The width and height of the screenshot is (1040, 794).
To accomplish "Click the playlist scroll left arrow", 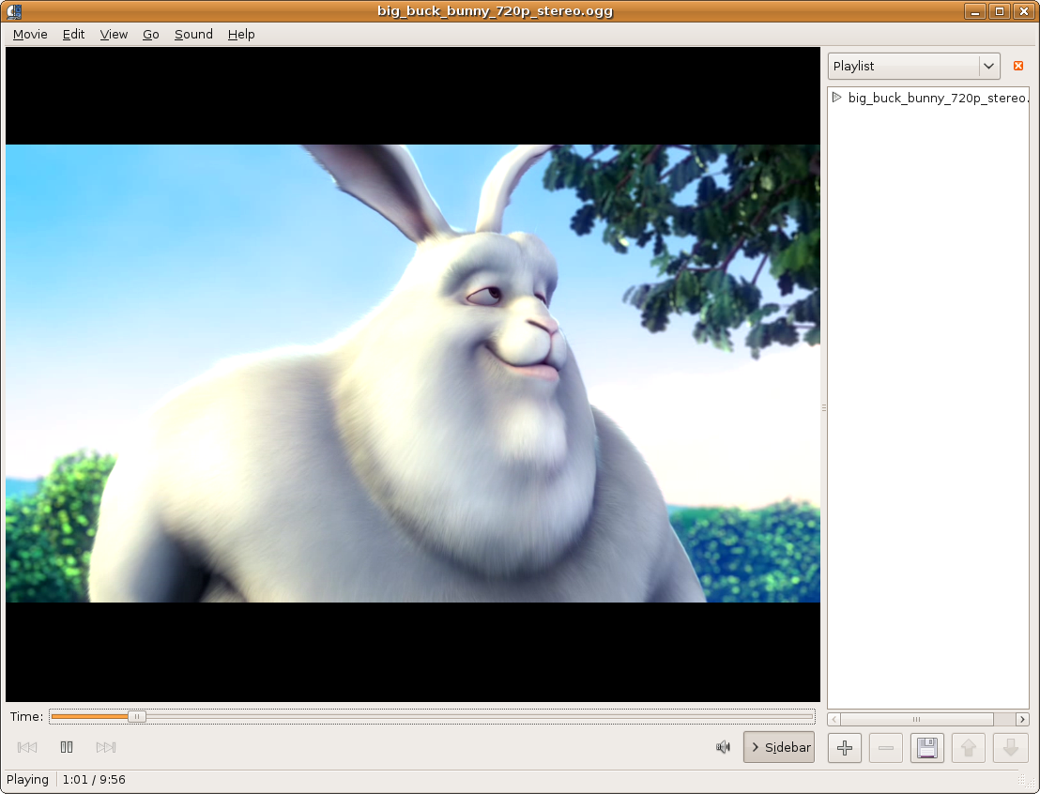I will [x=834, y=719].
